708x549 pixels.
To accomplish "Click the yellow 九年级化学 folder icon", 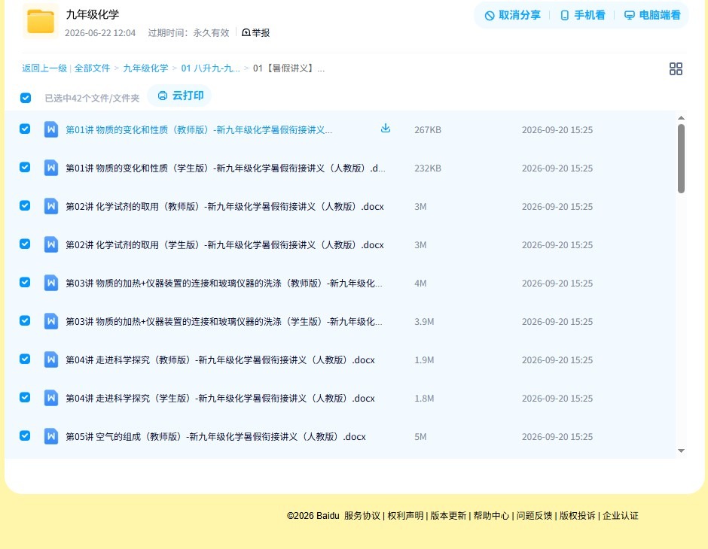I will [x=40, y=21].
